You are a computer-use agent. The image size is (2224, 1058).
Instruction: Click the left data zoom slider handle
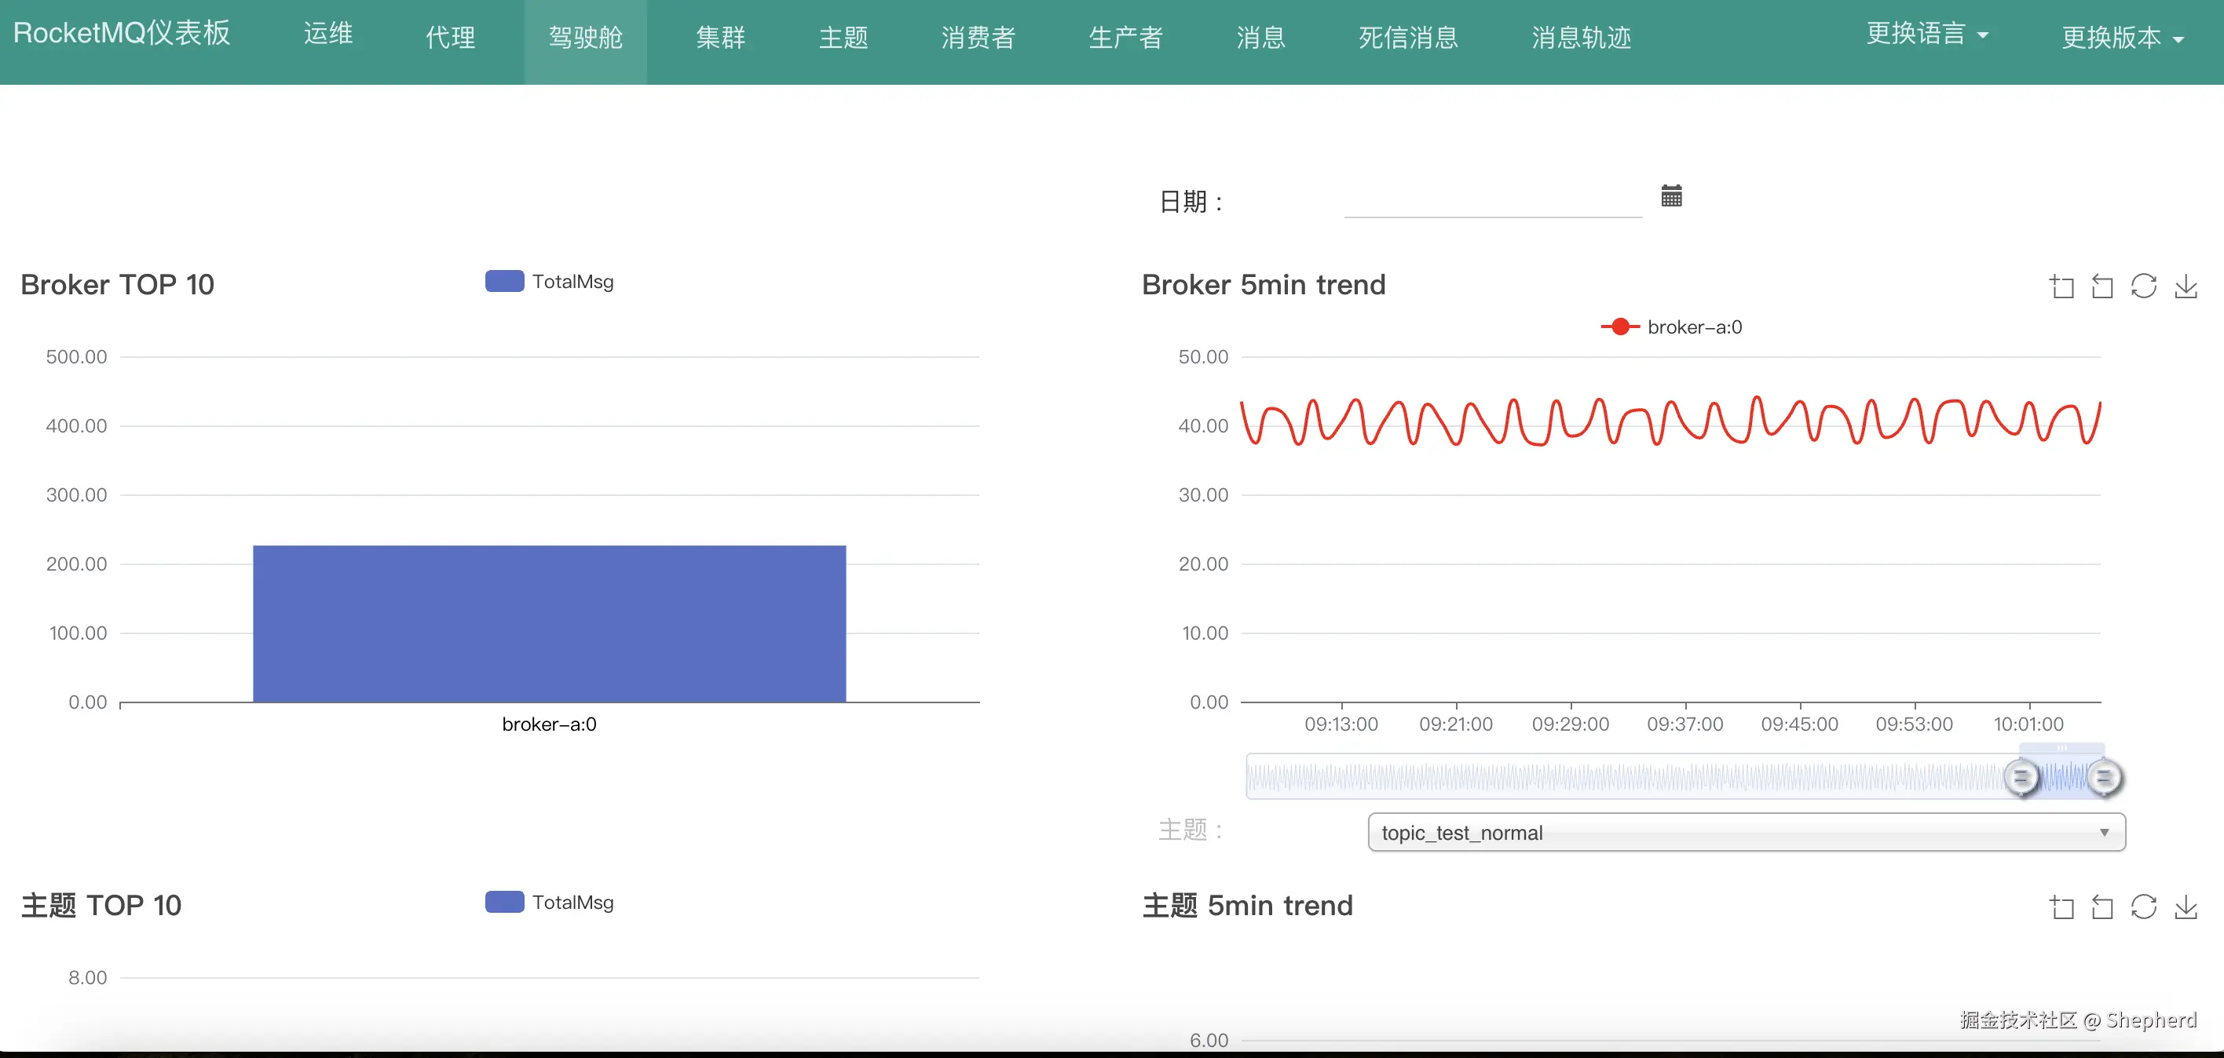click(x=2021, y=778)
